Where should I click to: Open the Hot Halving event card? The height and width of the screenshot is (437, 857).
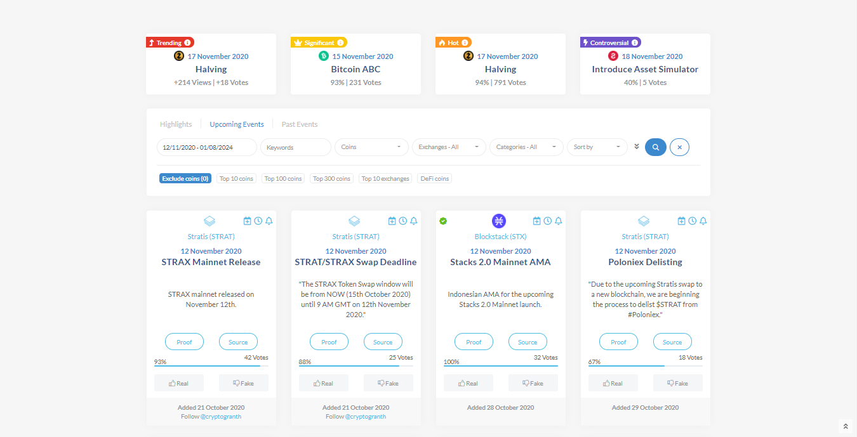(501, 69)
